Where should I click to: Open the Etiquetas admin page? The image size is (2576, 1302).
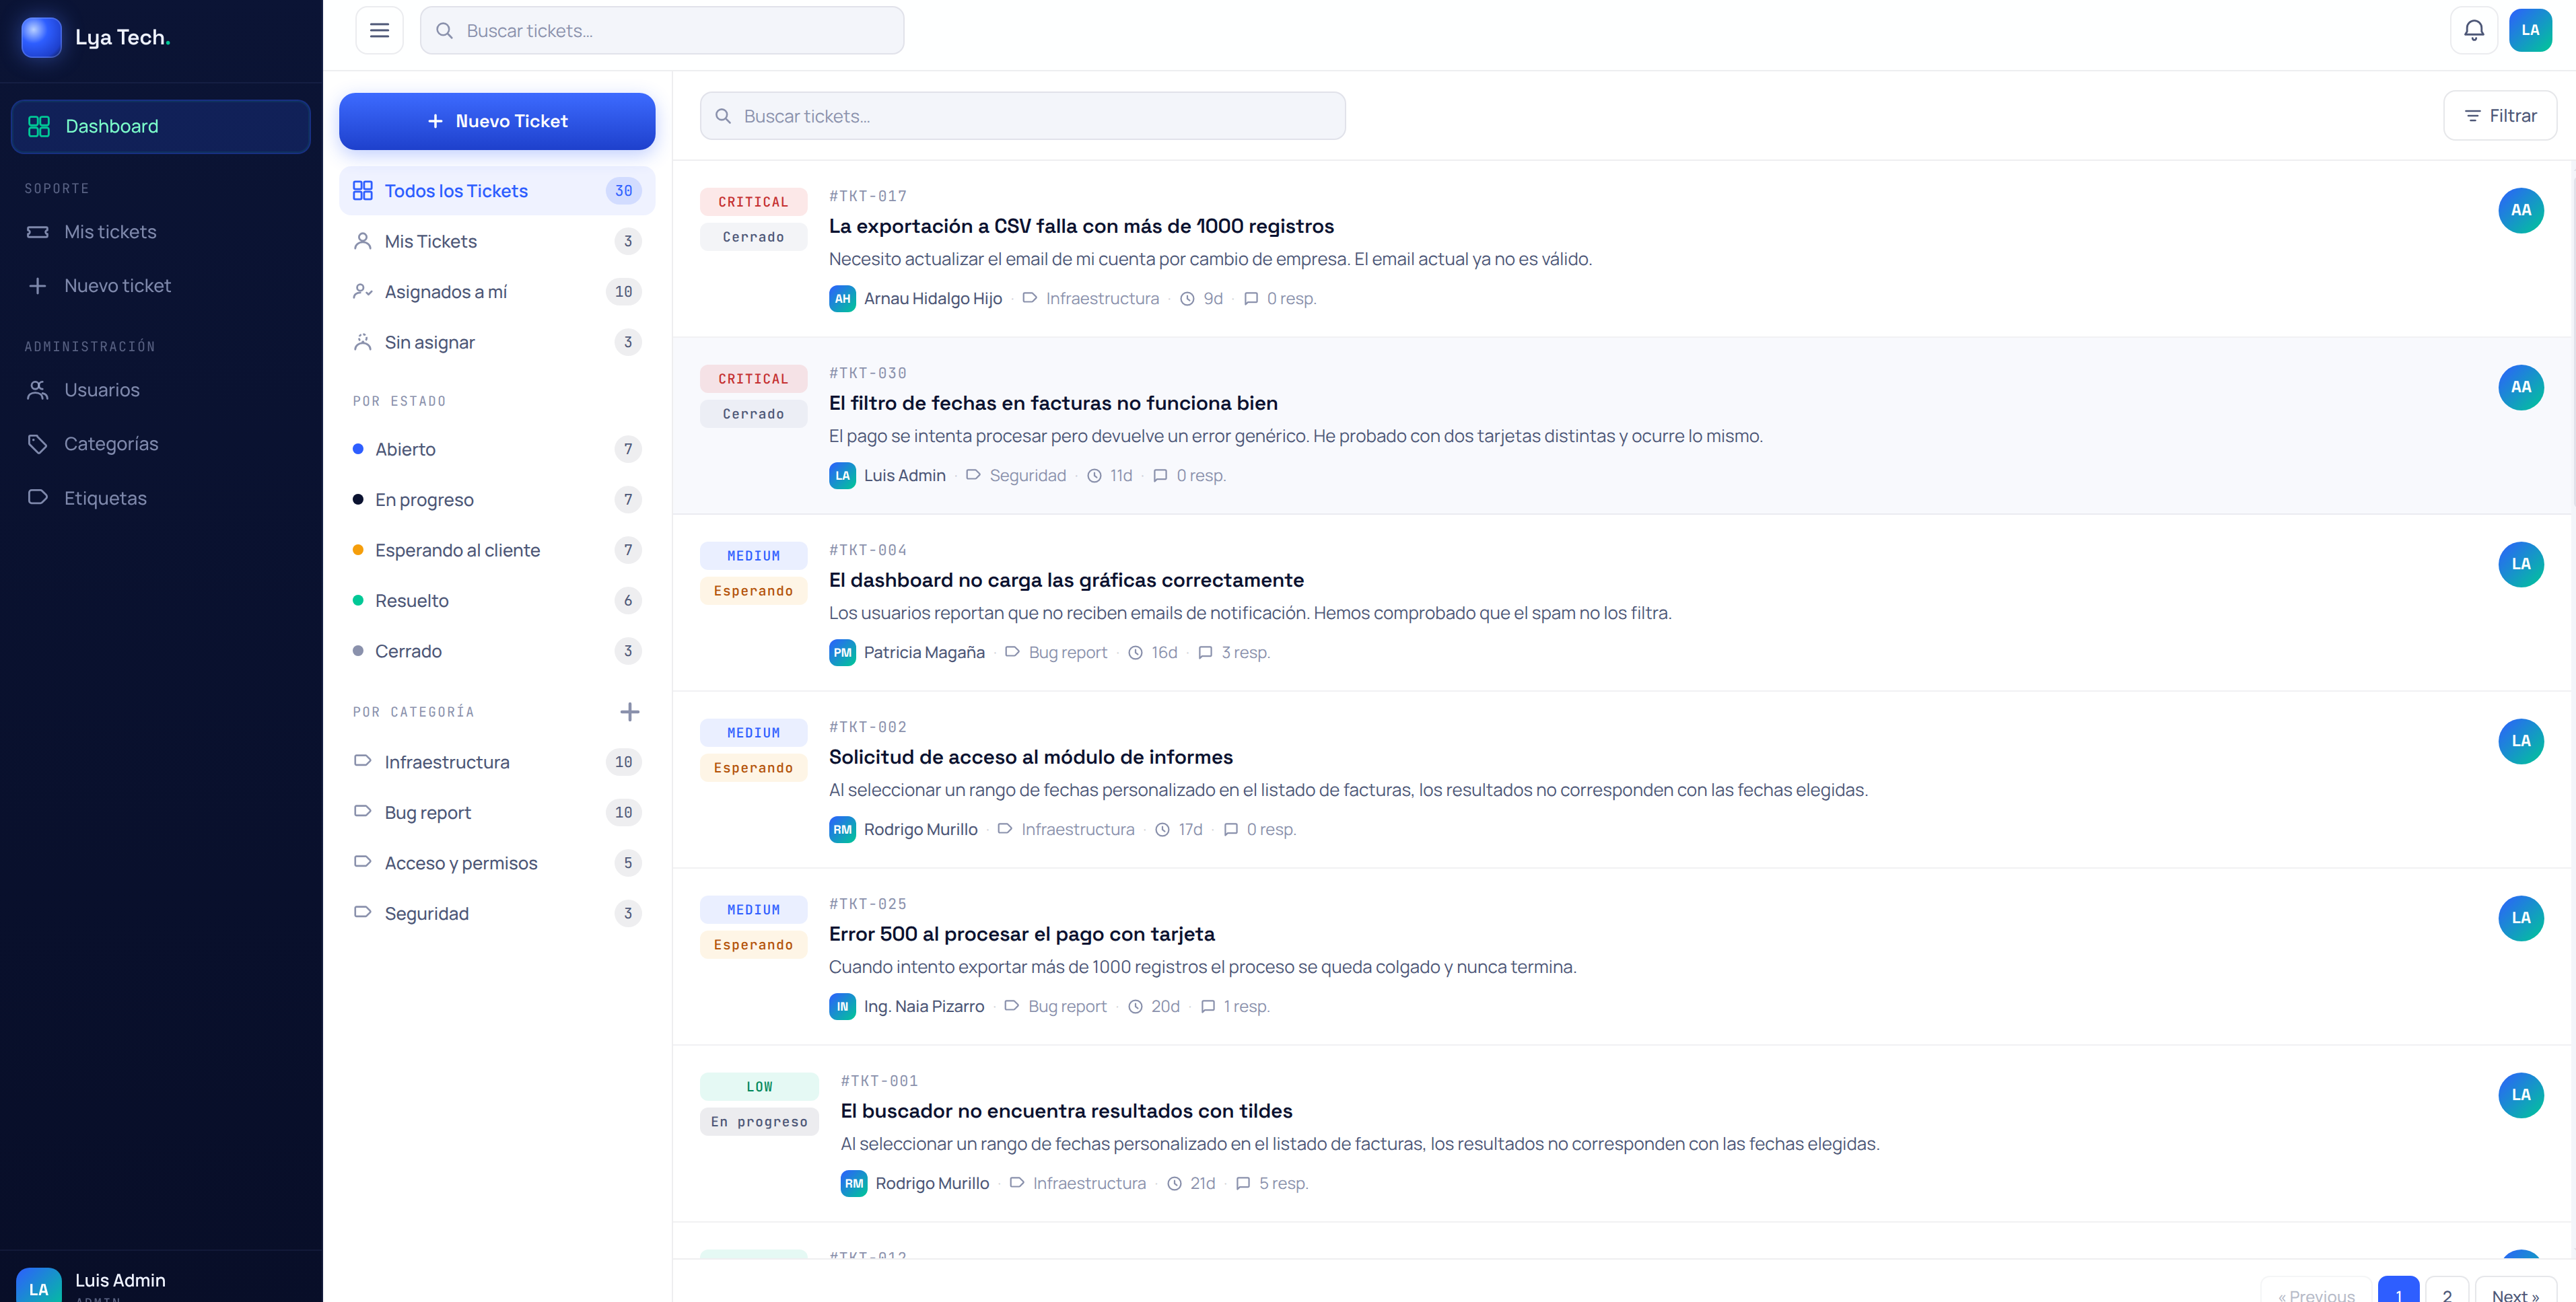coord(160,498)
